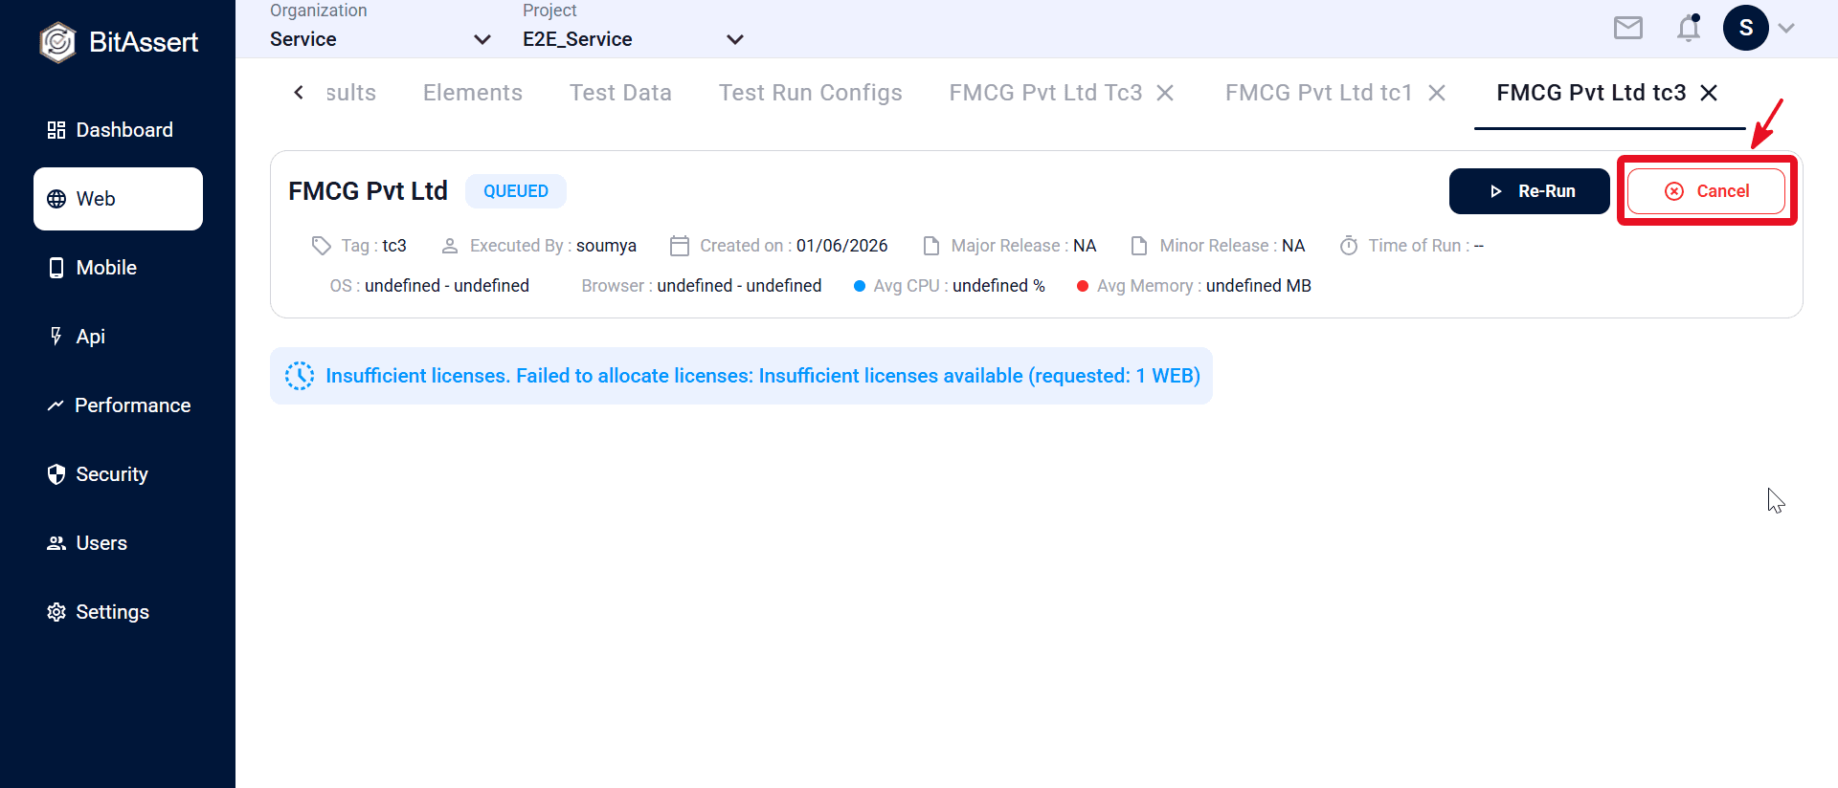Click the OS undefined - undefined value
The width and height of the screenshot is (1838, 788).
447,286
